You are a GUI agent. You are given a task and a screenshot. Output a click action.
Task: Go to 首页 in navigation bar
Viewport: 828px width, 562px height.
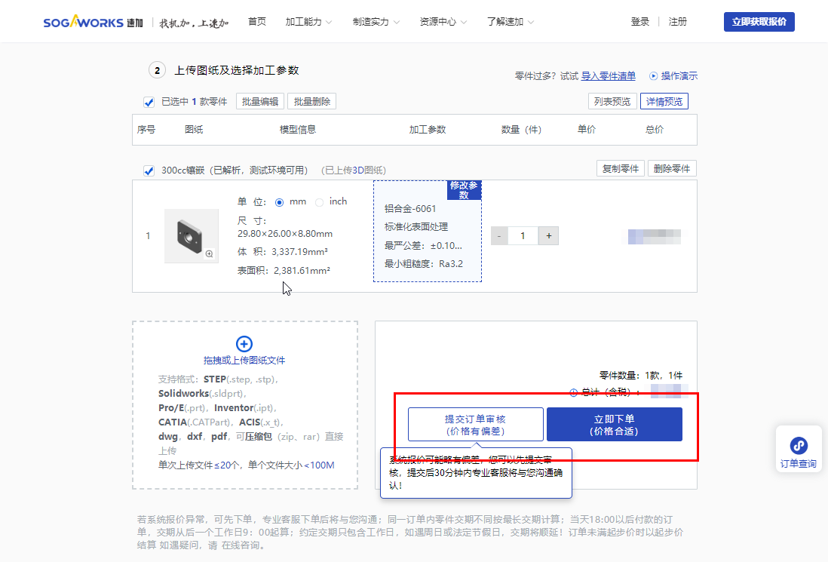click(x=257, y=22)
